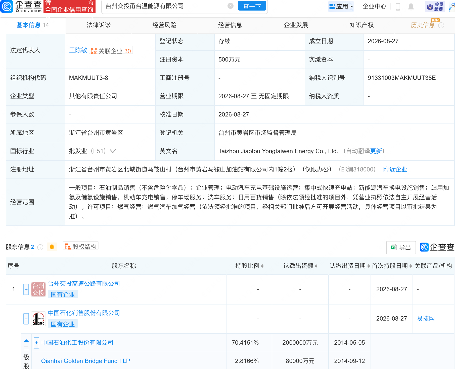Image resolution: width=455 pixels, height=369 pixels.
Task: Click English name Taizhou Jiaotou Yongtaiwen Energy
Action: tap(278, 151)
